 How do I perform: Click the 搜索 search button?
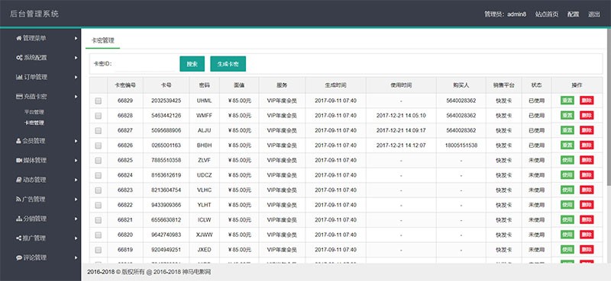click(192, 64)
